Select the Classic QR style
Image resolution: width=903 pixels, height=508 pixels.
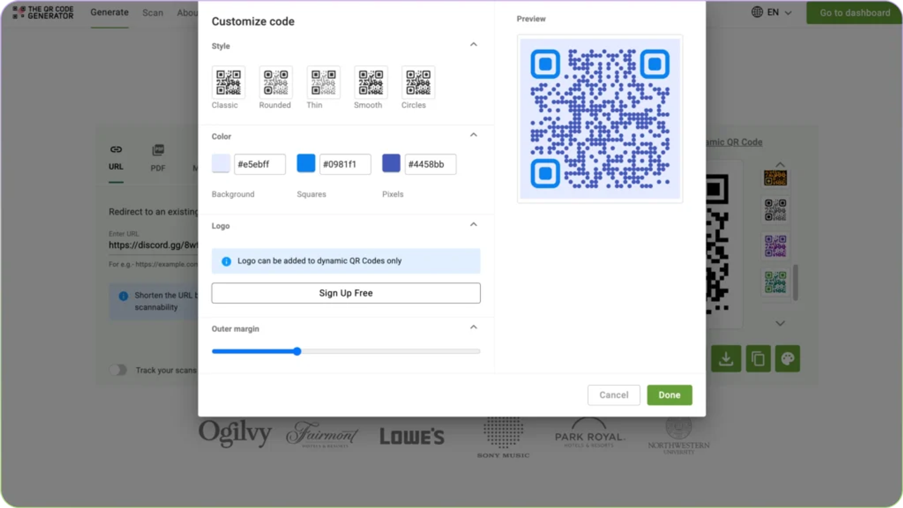pos(228,82)
